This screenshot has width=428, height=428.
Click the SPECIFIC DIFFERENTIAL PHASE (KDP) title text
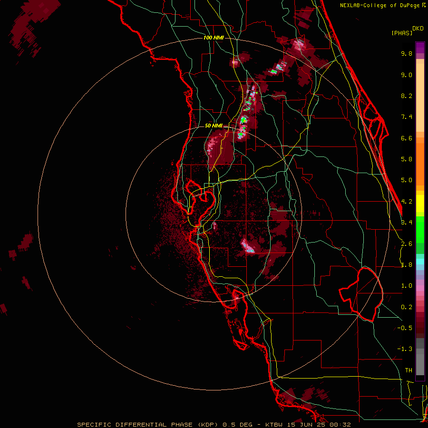(x=147, y=425)
